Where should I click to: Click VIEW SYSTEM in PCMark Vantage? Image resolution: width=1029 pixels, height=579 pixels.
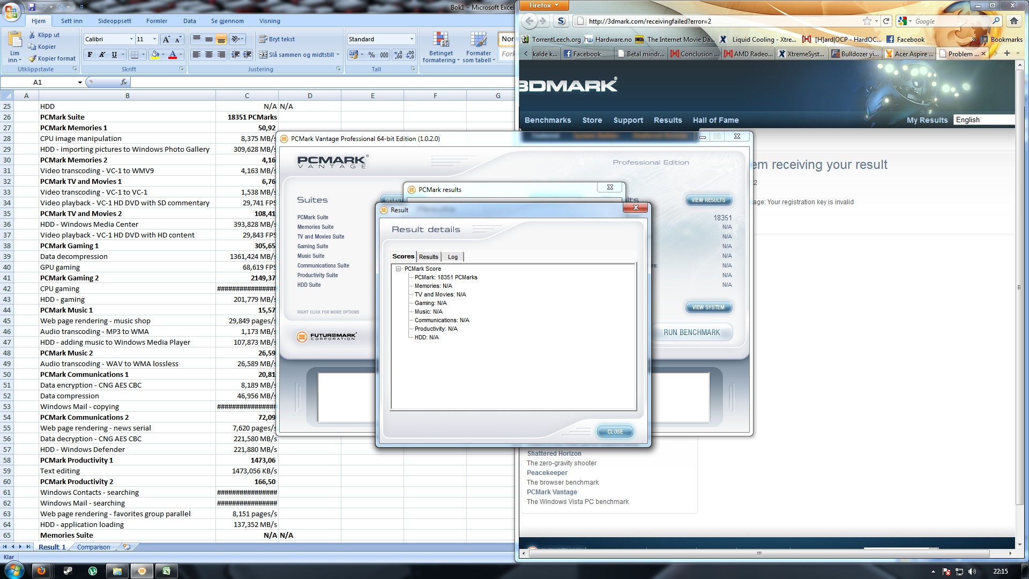tap(708, 307)
